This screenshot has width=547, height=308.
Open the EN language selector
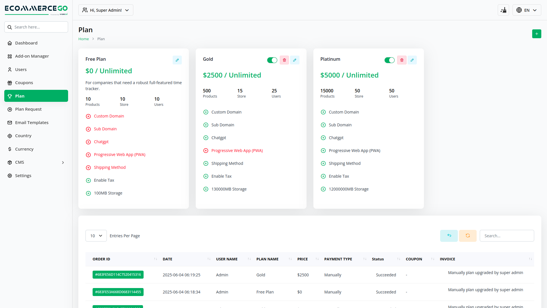[x=526, y=10]
